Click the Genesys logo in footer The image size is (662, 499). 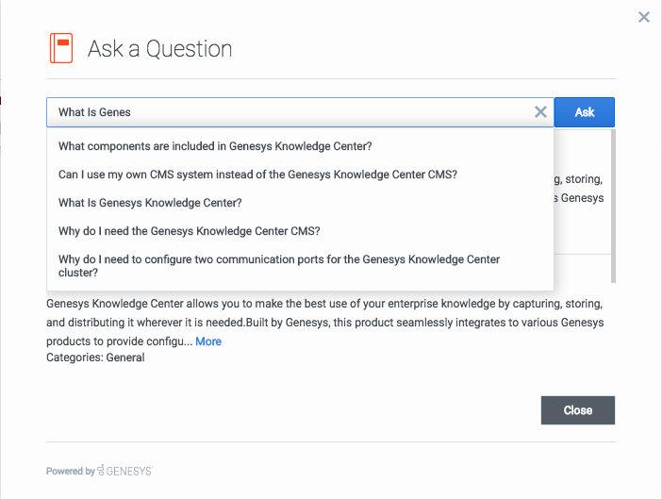tap(124, 471)
